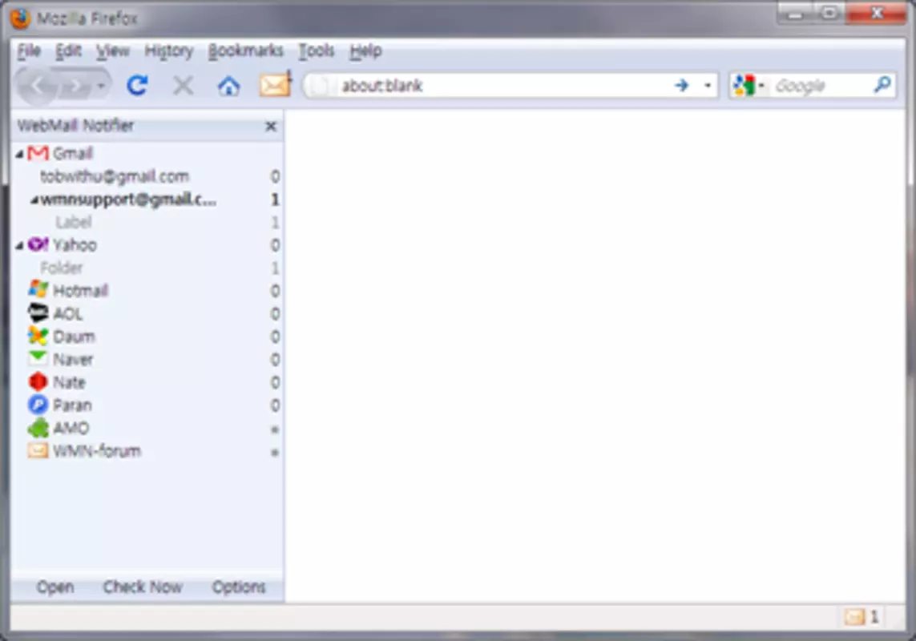Collapse the Yahoo tree group
Viewport: 916px width, 641px height.
20,245
